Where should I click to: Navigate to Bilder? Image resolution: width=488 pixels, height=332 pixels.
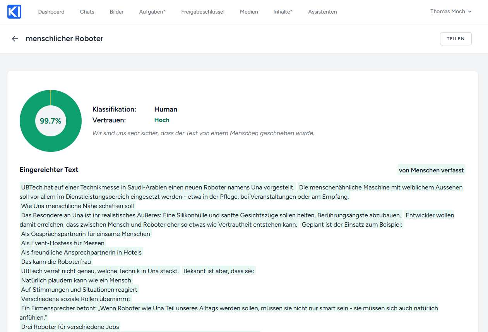click(116, 12)
